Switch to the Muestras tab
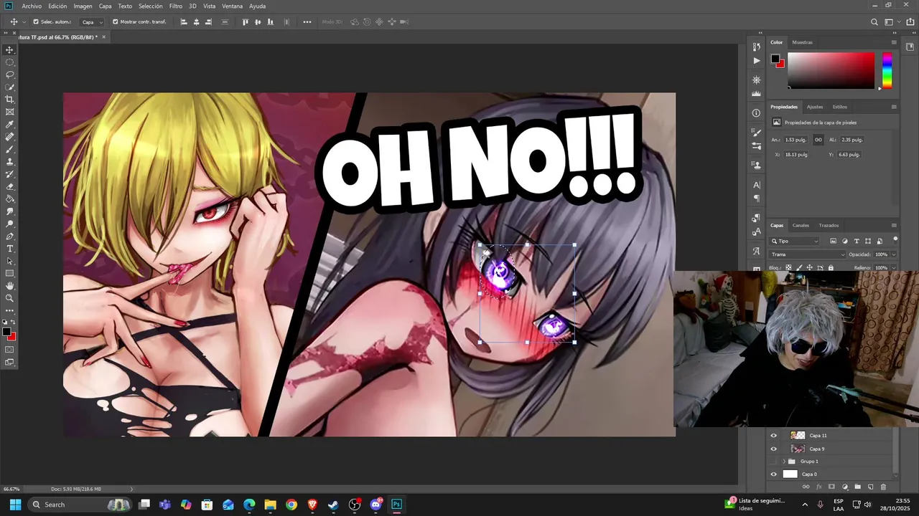 coord(802,42)
